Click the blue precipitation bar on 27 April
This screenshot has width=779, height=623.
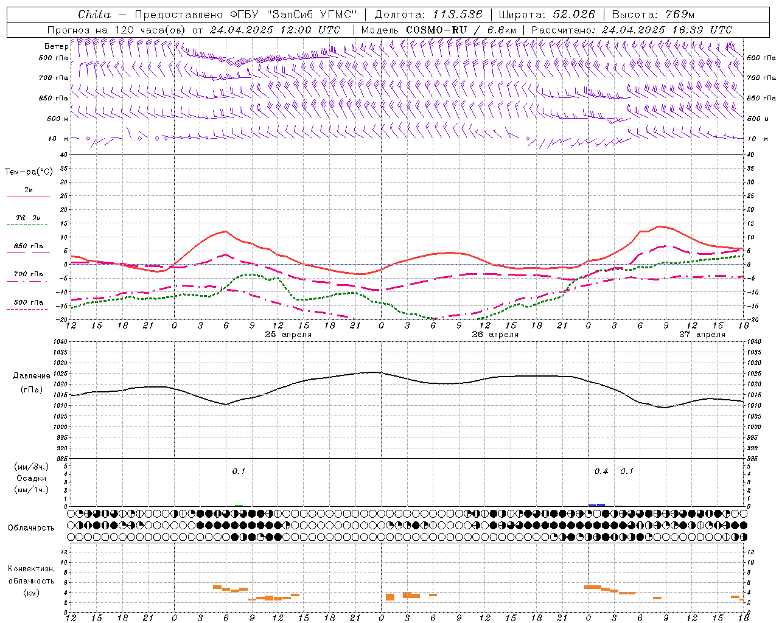tap(597, 505)
